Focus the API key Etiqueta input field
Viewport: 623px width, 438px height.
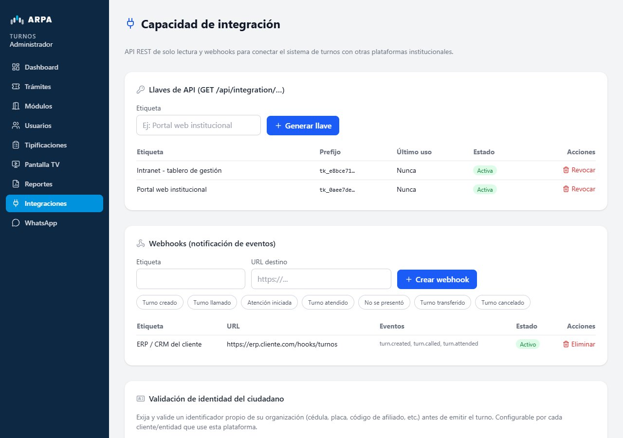(199, 125)
